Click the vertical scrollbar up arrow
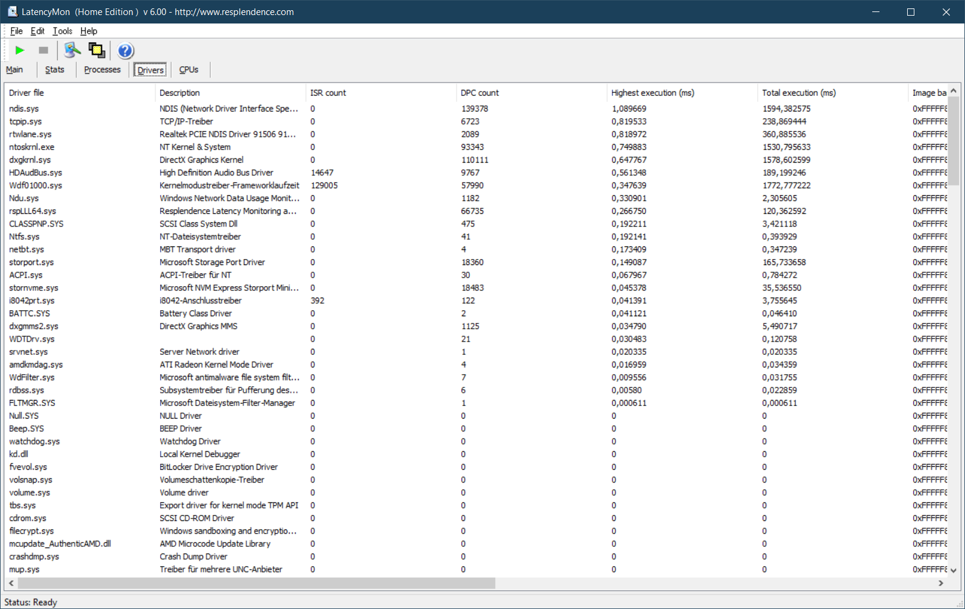 point(954,90)
